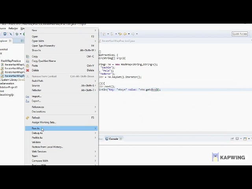This screenshot has height=189, width=252.
Task: Select Import... from context menu
Action: pos(61,96)
